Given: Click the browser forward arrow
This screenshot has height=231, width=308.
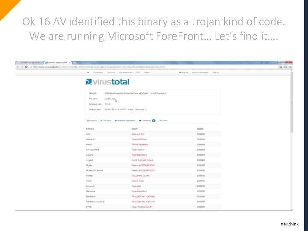Looking at the screenshot, I should (x=22, y=67).
